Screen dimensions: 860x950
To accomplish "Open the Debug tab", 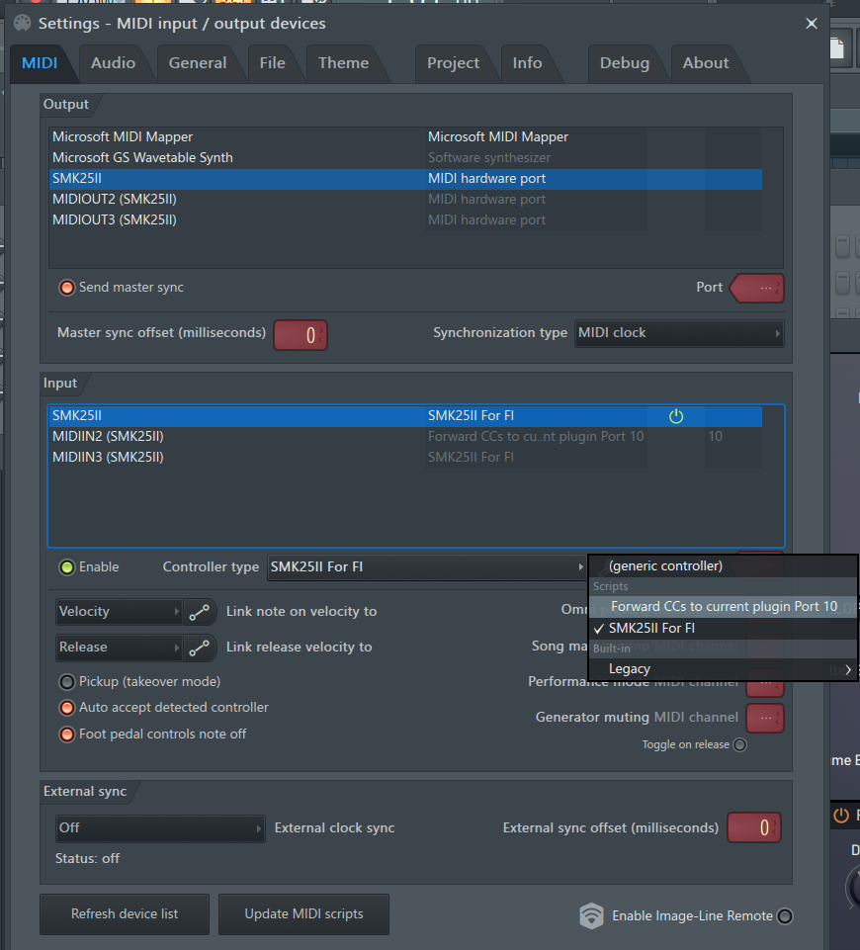I will pos(625,63).
